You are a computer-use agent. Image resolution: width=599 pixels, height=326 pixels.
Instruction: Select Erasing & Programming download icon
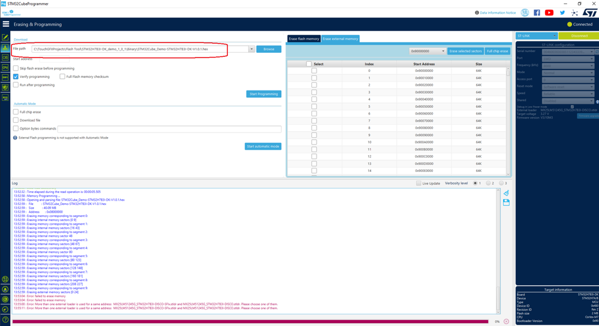pos(5,47)
